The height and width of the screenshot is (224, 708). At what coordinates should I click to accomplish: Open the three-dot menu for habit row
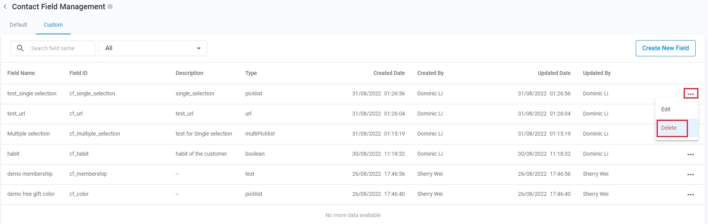[x=691, y=154]
